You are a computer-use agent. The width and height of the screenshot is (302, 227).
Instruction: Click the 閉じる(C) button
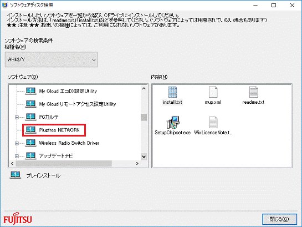pos(279,219)
